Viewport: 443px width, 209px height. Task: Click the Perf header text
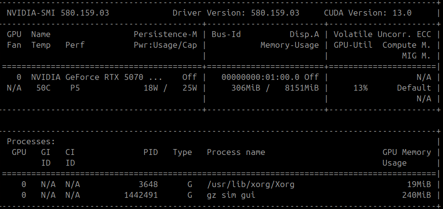(75, 45)
